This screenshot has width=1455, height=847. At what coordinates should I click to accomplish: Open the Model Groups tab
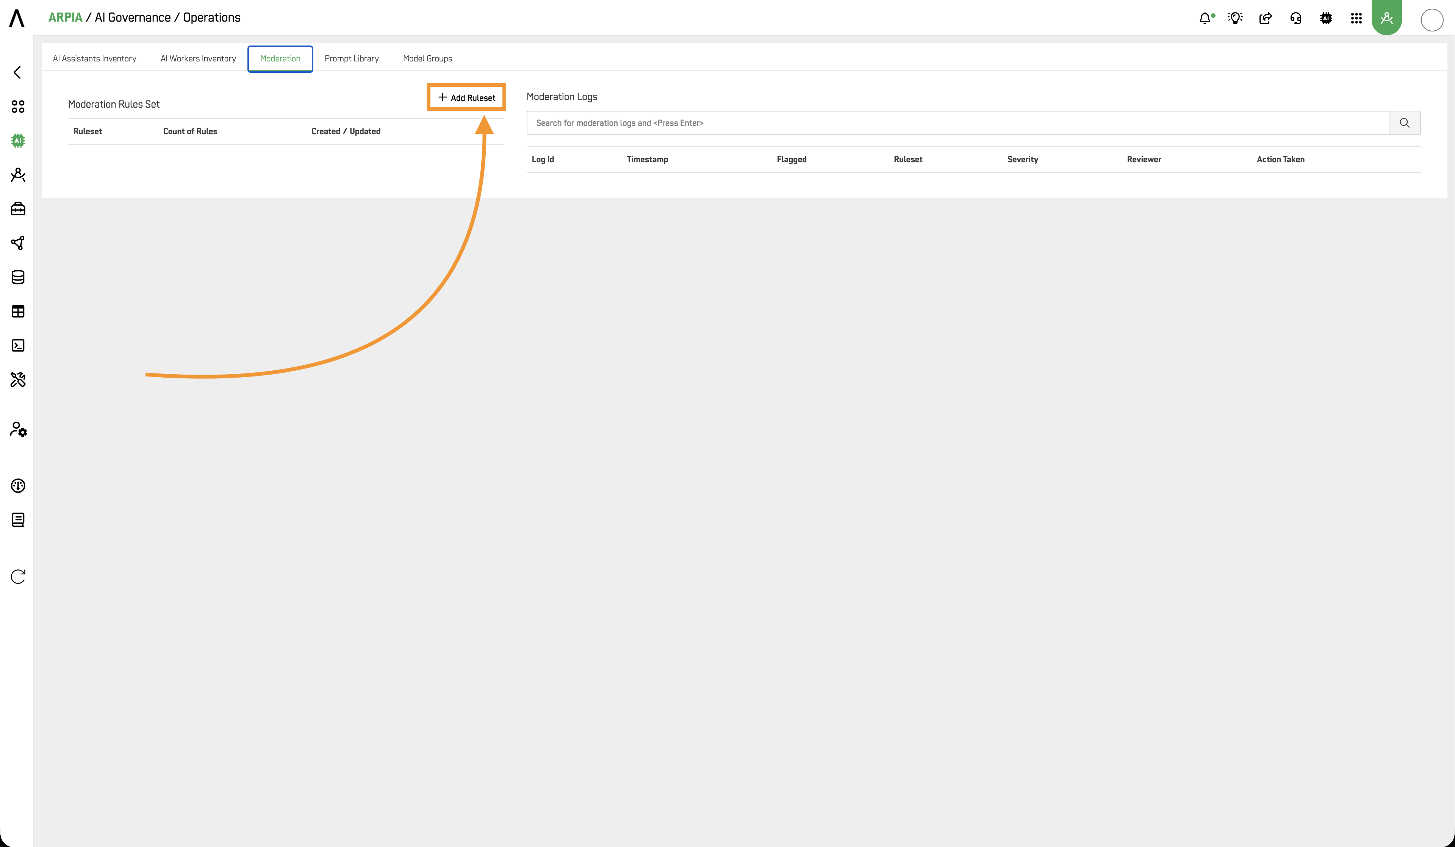tap(427, 58)
